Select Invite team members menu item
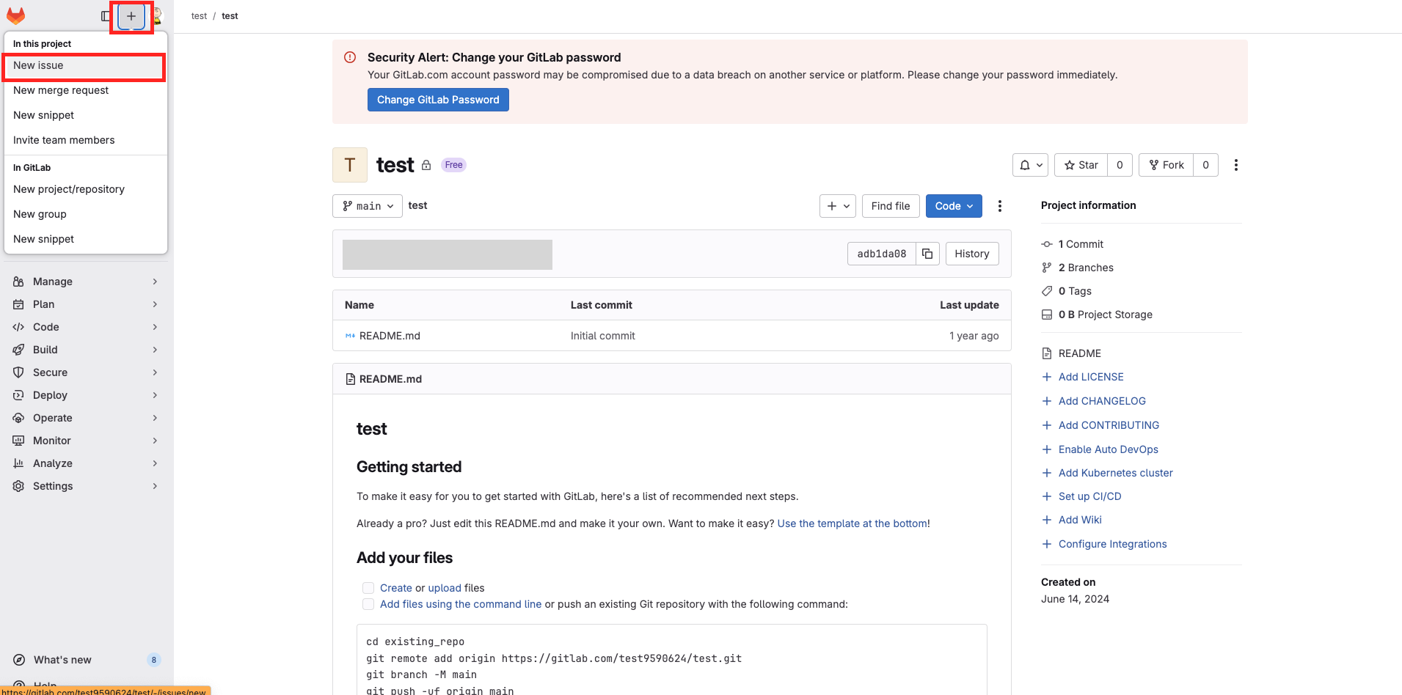1402x695 pixels. click(x=86, y=140)
